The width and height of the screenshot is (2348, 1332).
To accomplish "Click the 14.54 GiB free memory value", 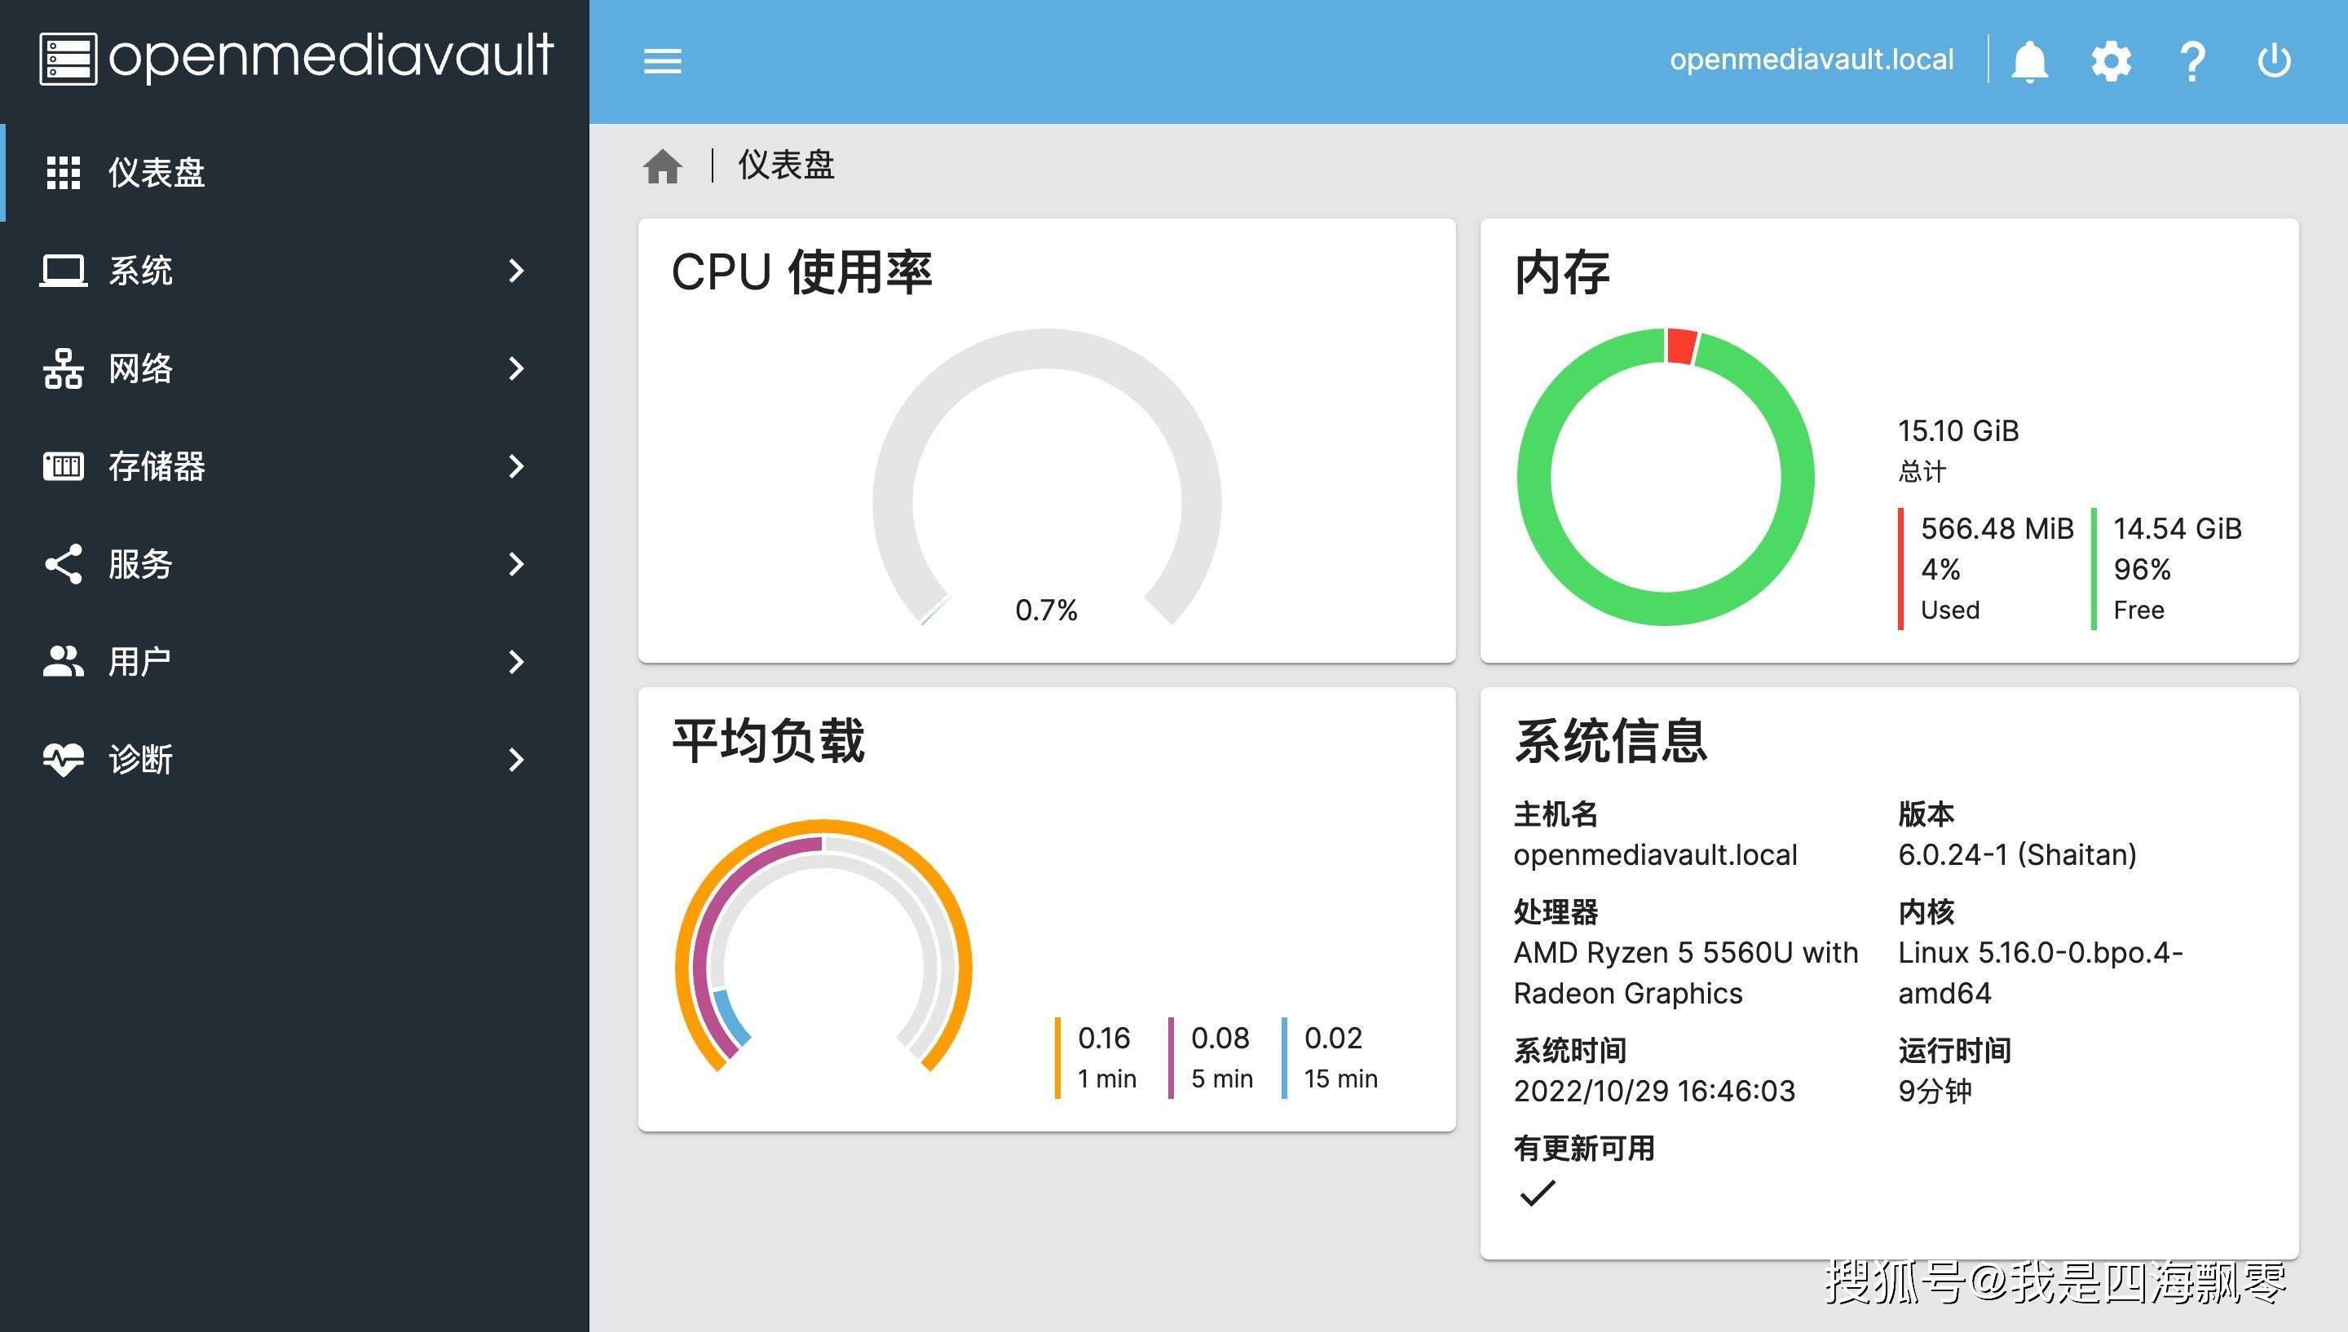I will (x=2177, y=529).
